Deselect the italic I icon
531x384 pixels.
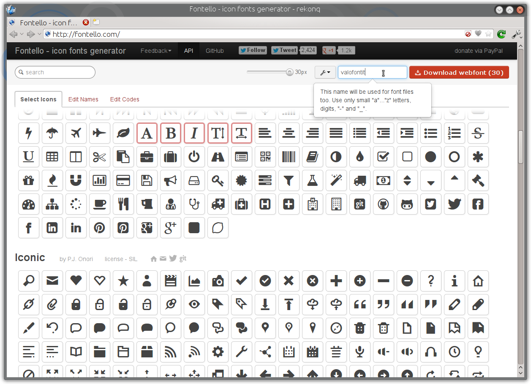point(194,133)
